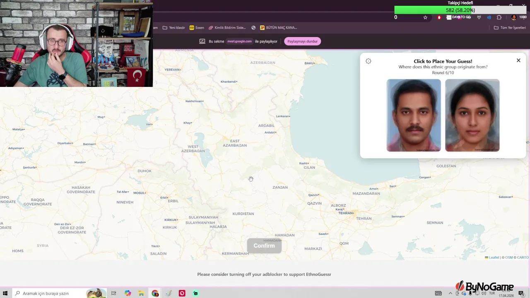Viewport: 530px width, 298px height.
Task: Open the crosshair settings icon in guess panel
Action: 369,61
